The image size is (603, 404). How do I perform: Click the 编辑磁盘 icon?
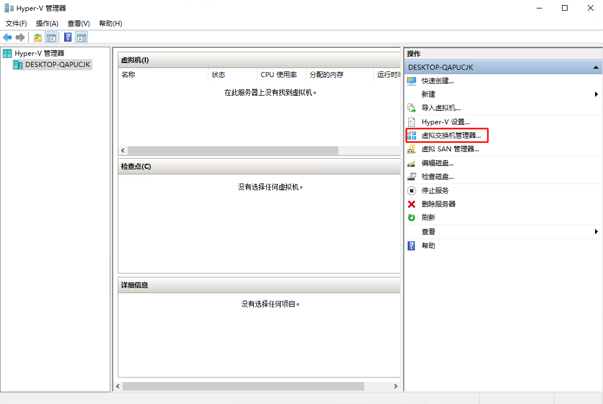pyautogui.click(x=412, y=163)
